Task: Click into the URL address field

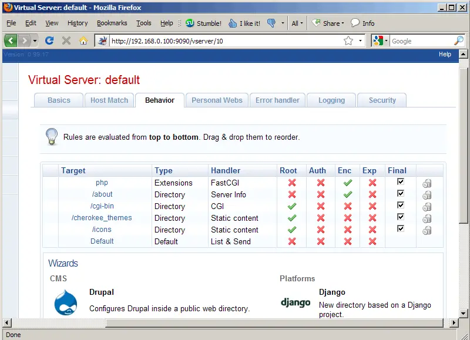Action: [x=226, y=41]
